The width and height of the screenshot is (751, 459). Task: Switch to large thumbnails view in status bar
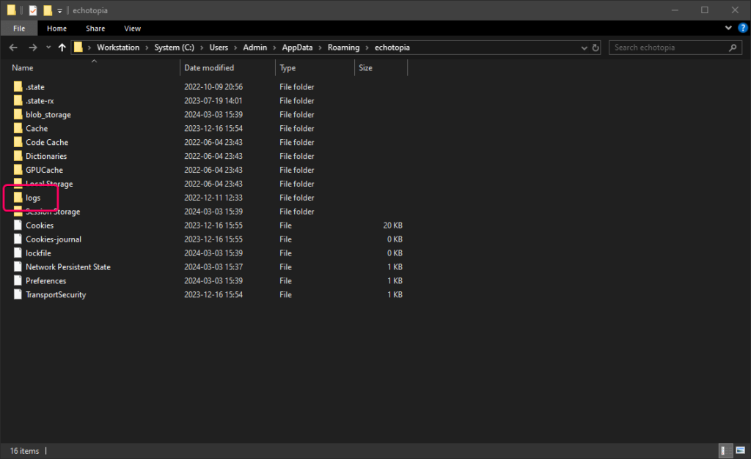[x=742, y=451]
